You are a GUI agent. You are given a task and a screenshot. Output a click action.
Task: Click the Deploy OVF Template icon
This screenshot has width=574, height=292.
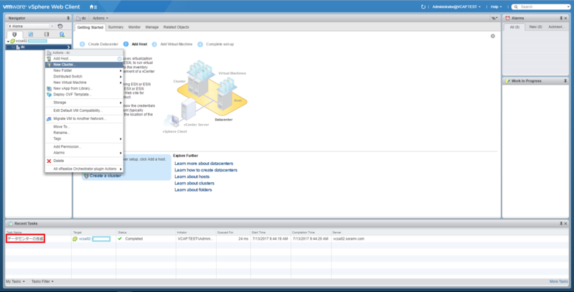point(49,95)
